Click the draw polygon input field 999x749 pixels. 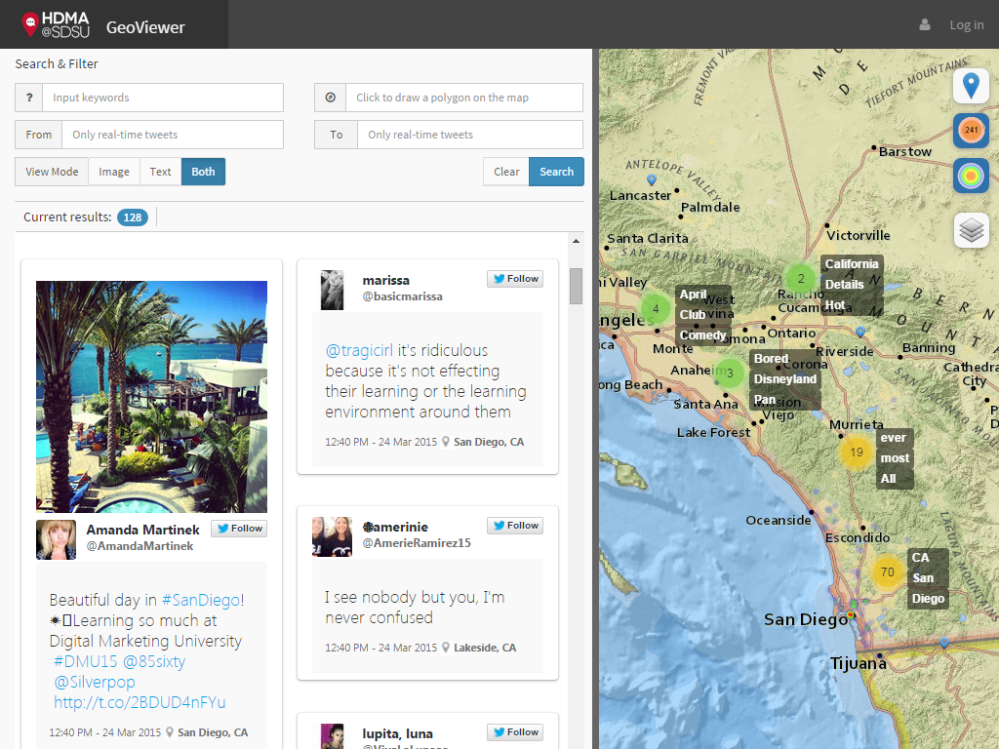click(464, 98)
